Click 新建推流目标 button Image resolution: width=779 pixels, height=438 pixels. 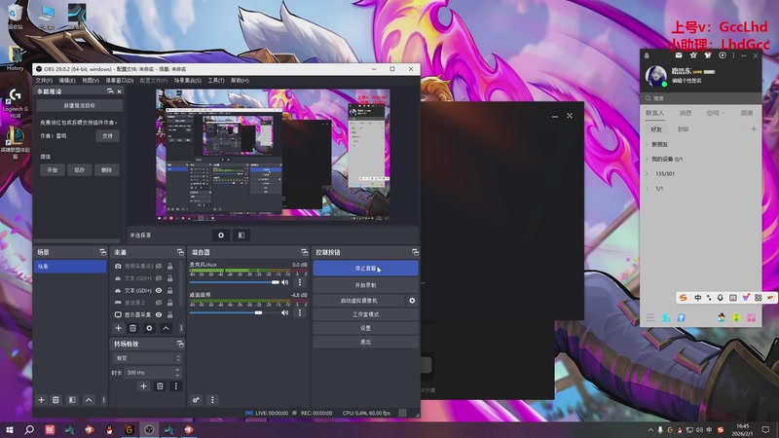pyautogui.click(x=80, y=106)
